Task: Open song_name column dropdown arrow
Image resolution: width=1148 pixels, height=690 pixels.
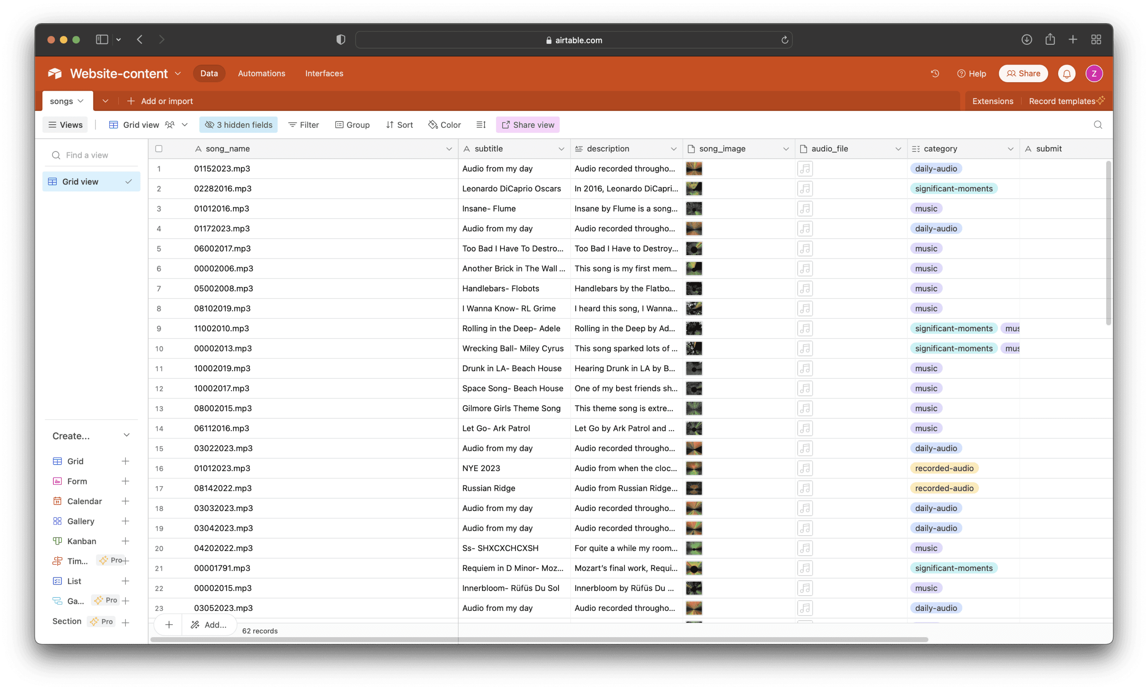Action: (449, 149)
